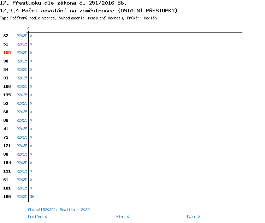Image resolution: width=265 pixels, height=223 pixels.
Task: Click the Medián: 0 summary text
Action: click(37, 217)
